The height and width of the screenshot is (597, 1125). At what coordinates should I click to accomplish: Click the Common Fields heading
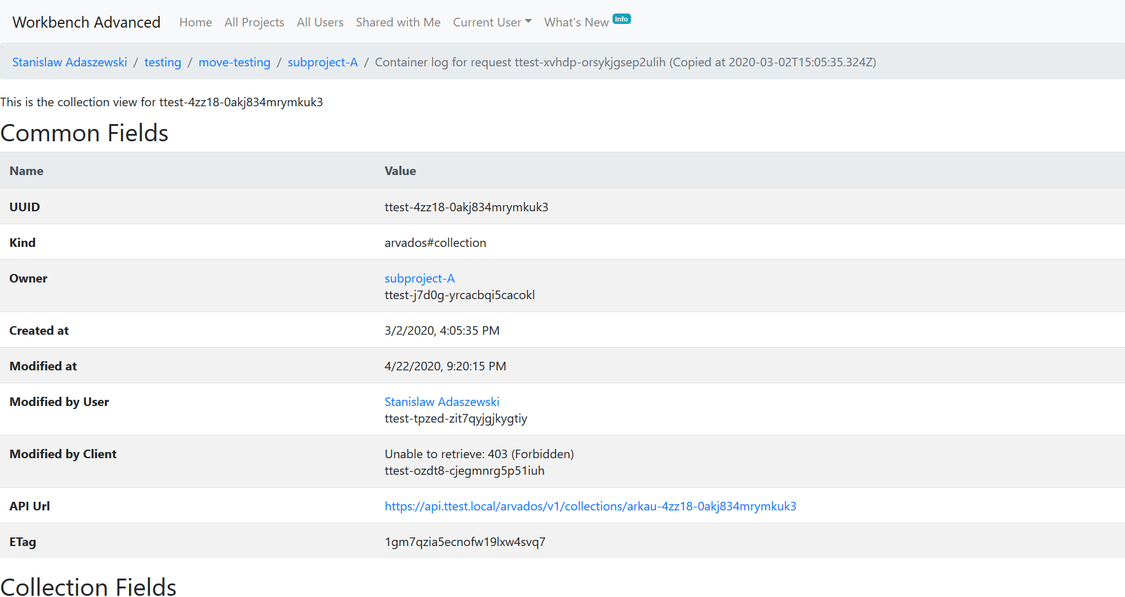84,133
